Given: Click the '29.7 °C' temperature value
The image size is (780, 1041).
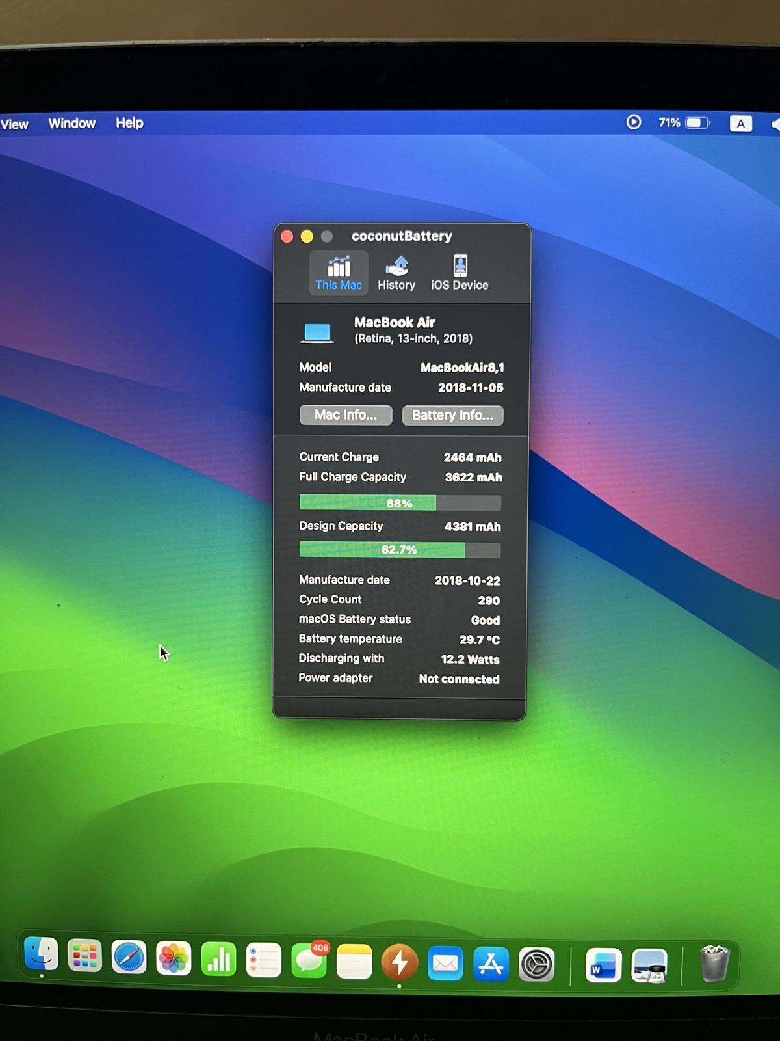Looking at the screenshot, I should point(480,640).
